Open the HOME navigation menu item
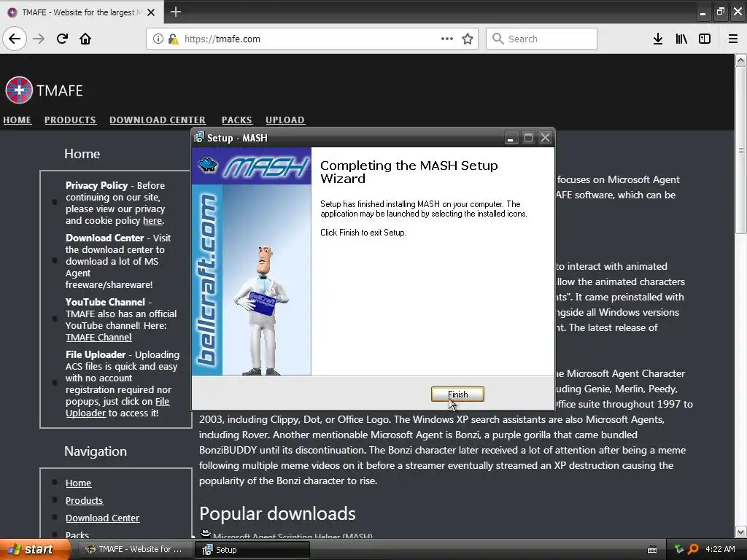 tap(18, 120)
